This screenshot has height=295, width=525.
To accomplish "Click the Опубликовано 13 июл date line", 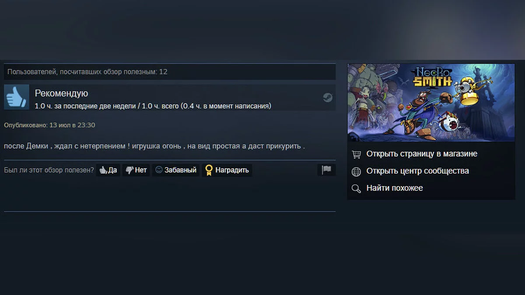I will 49,125.
